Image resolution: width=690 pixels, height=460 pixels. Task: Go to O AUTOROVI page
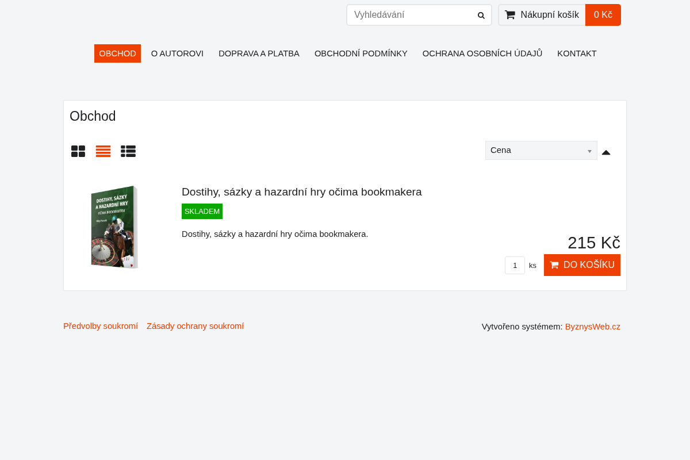coord(177,53)
